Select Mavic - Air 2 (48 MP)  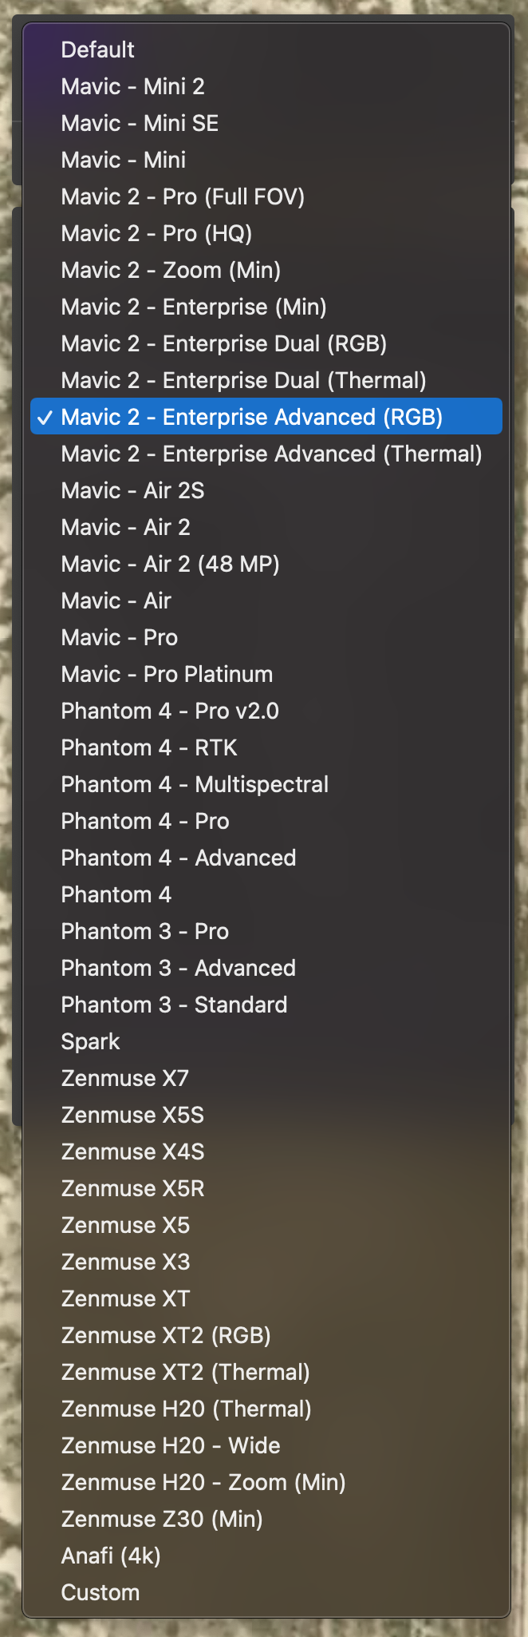[x=266, y=564]
